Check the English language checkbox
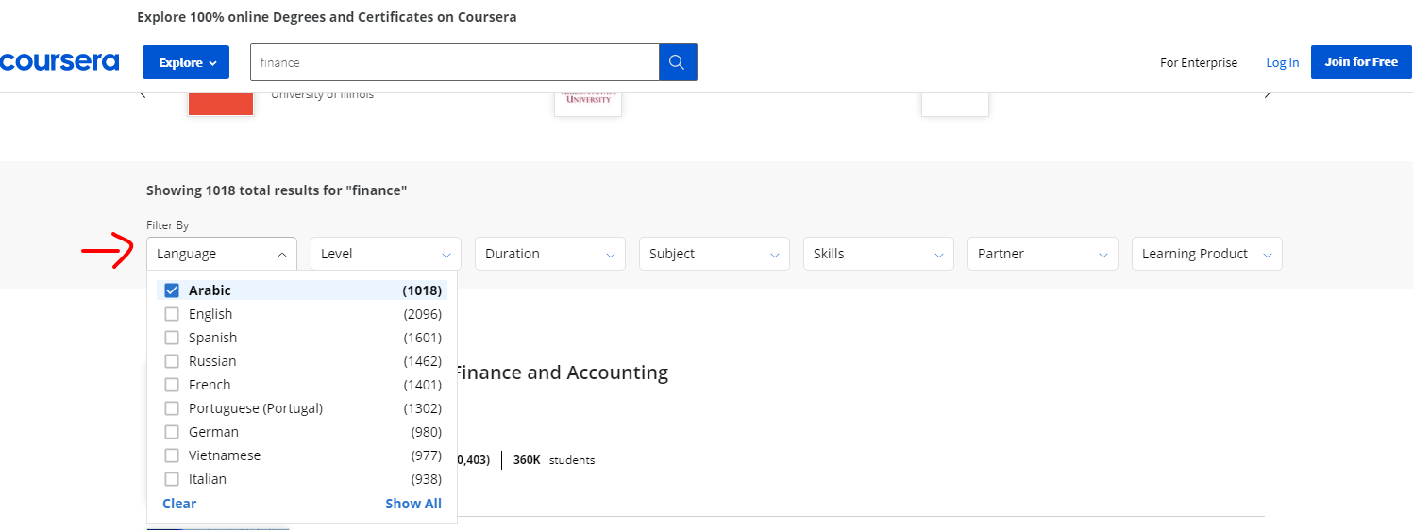Viewport: 1413px width, 530px height. point(172,314)
